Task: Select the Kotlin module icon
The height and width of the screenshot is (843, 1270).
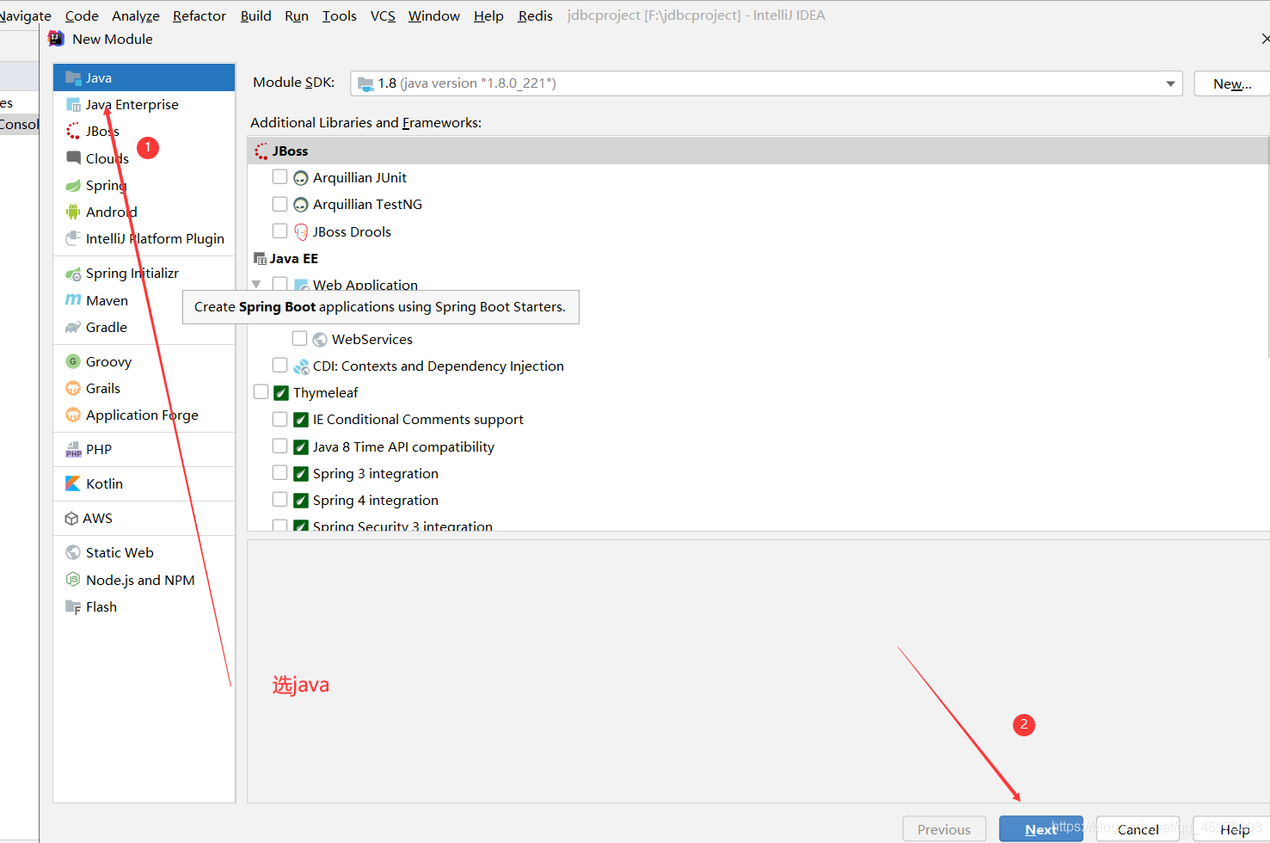Action: (x=73, y=484)
